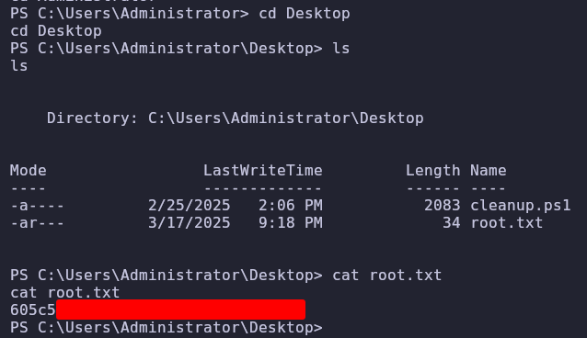Click the 2083 length value

(443, 205)
